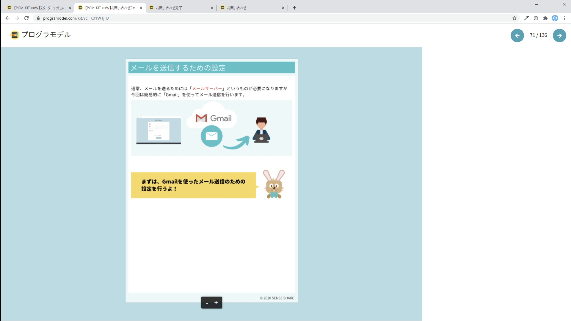571x321 pixels.
Task: Click the プログラモデル logo
Action: [40, 35]
